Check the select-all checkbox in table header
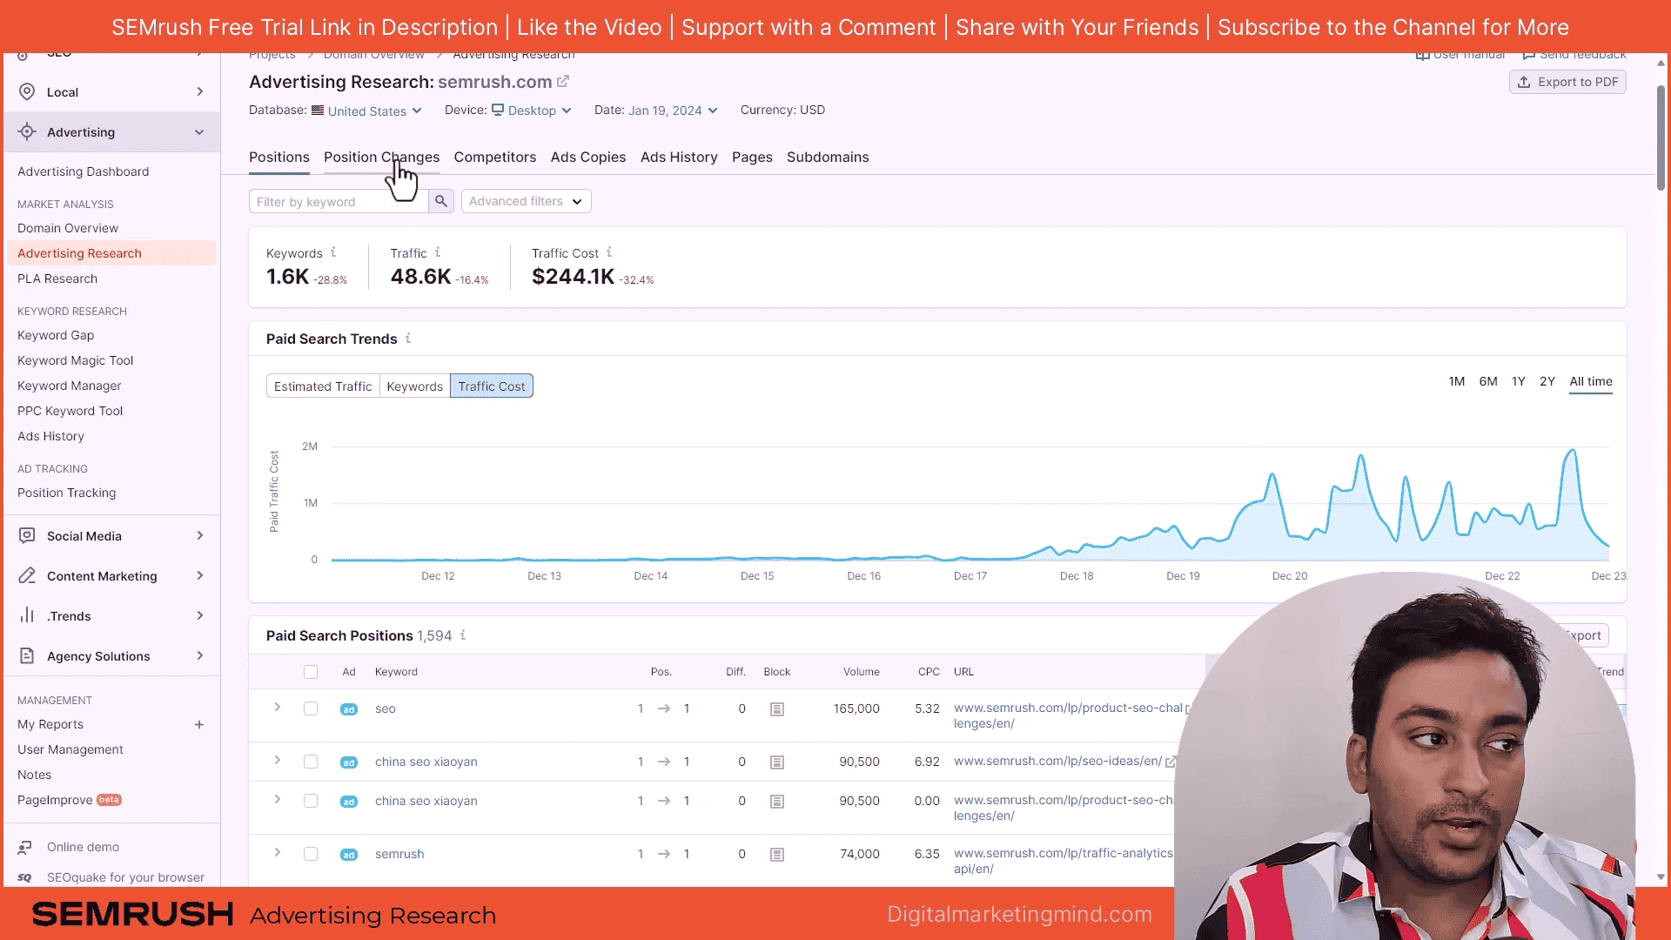The image size is (1671, 940). [x=311, y=672]
